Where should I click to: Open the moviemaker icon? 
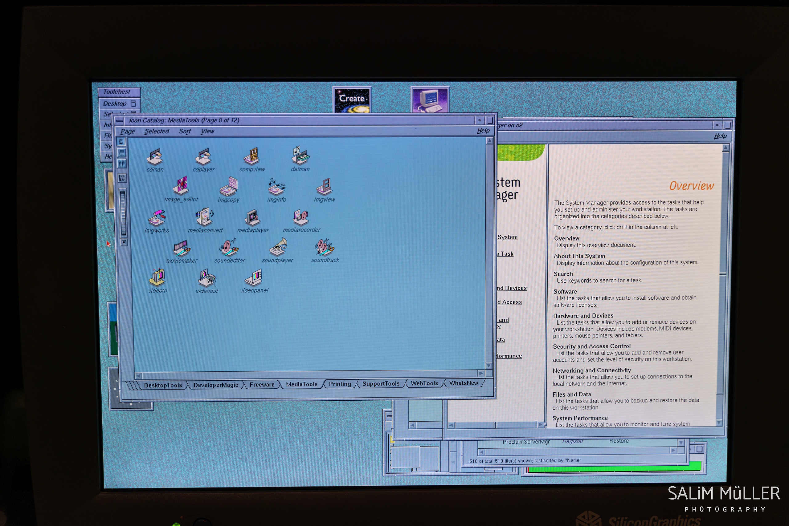pyautogui.click(x=182, y=249)
